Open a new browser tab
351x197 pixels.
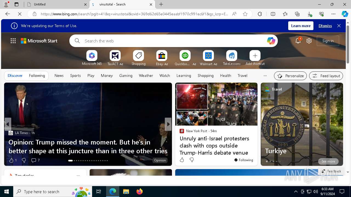point(161,4)
